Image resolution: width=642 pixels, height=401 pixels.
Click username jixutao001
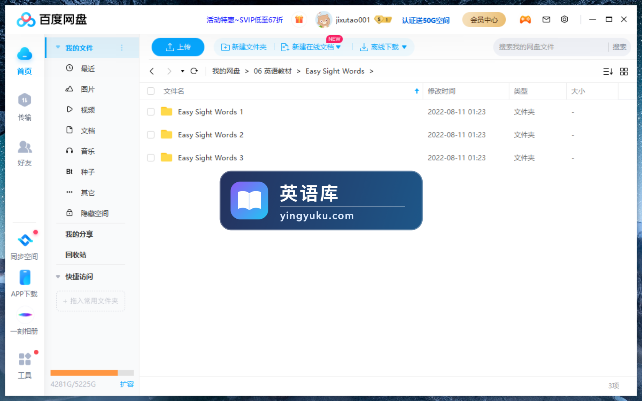coord(353,20)
